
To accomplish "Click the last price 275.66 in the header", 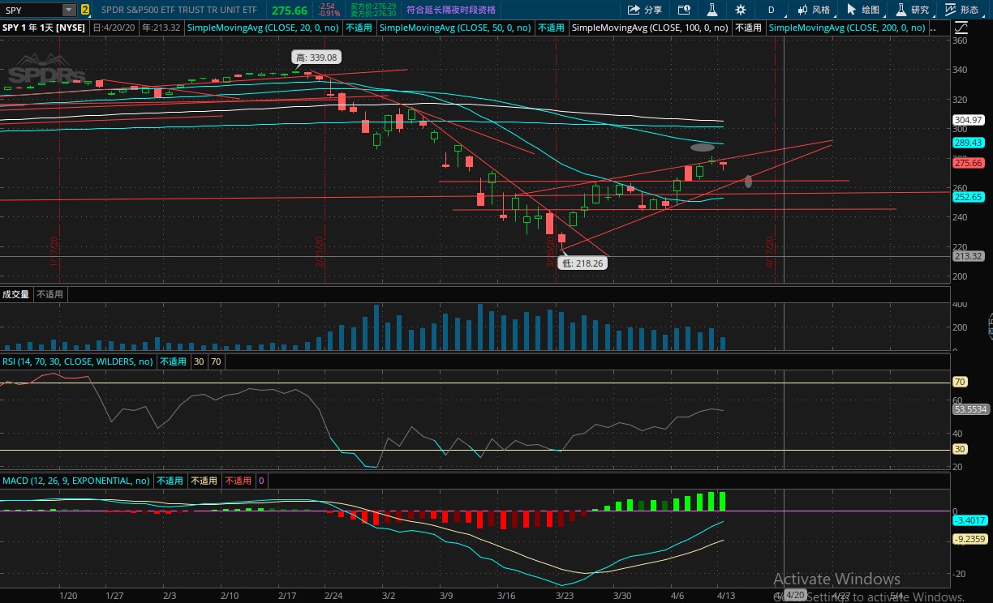I will click(290, 10).
